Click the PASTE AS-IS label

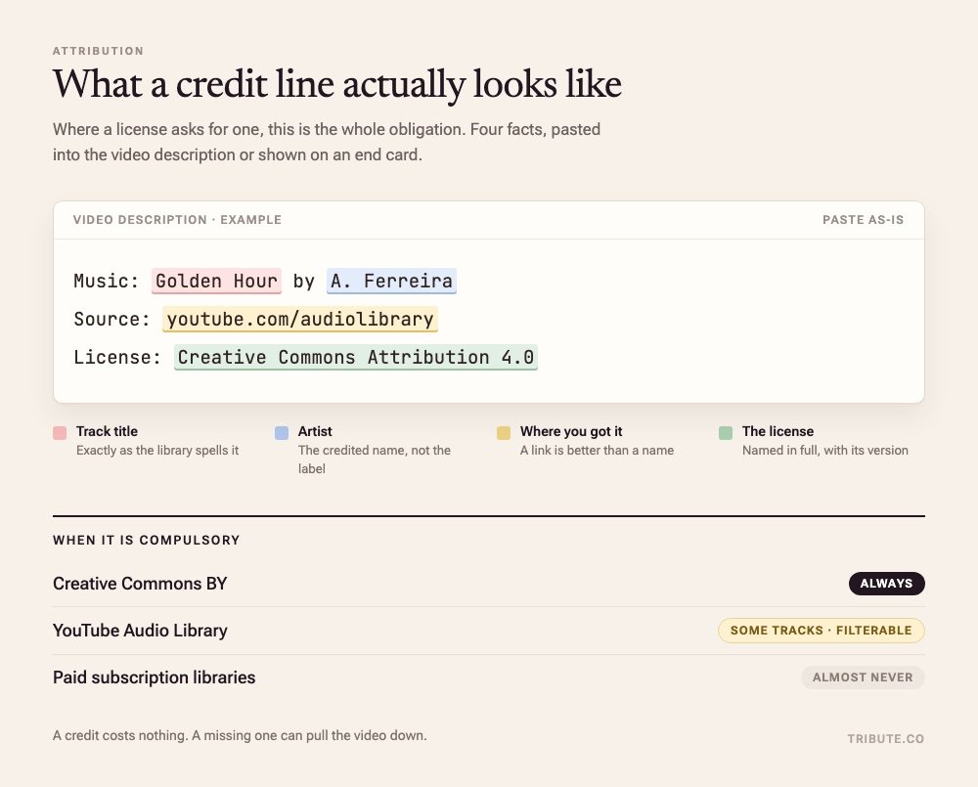click(864, 220)
